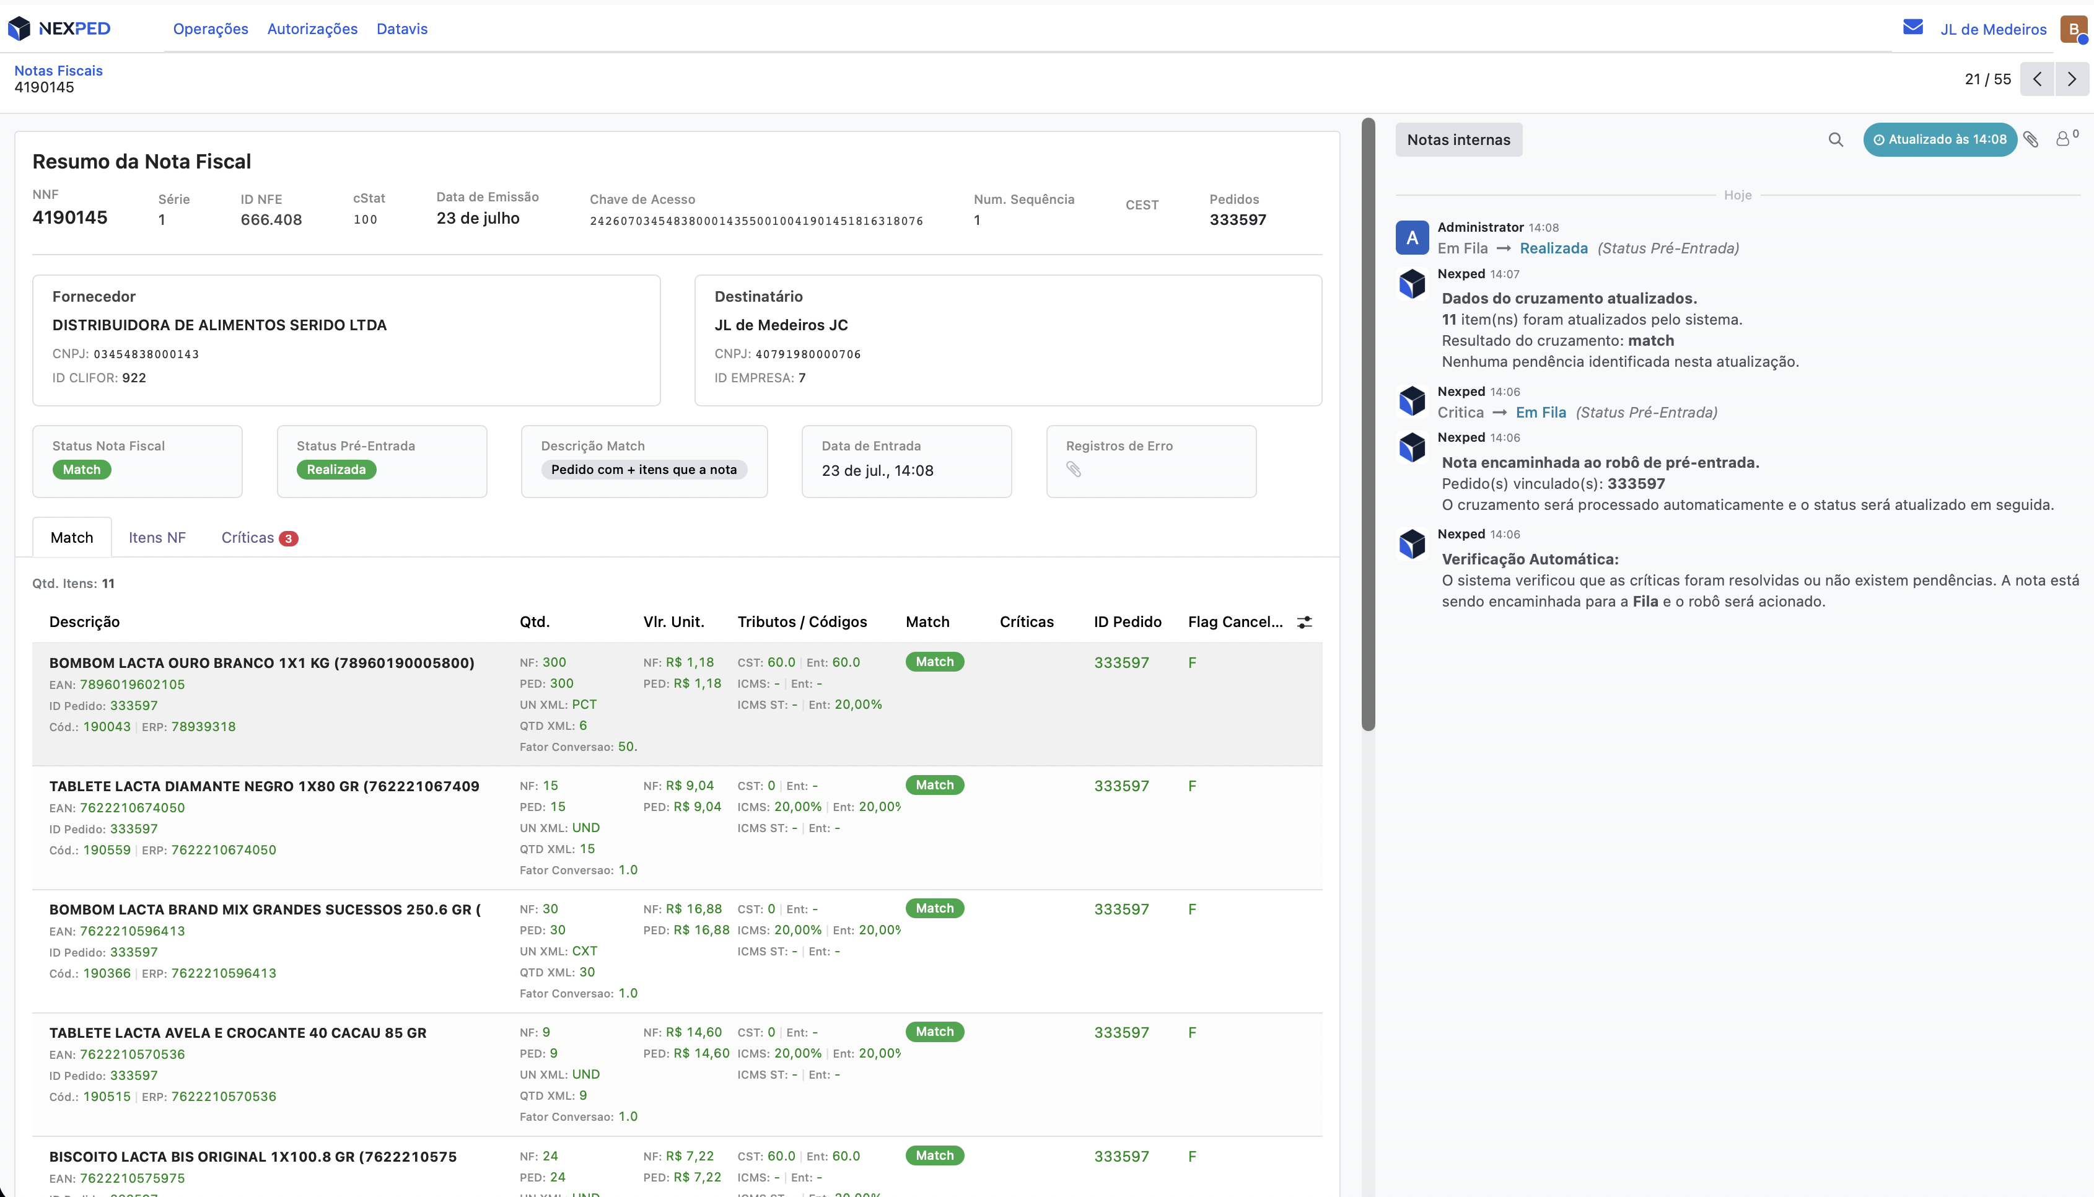This screenshot has width=2094, height=1197.
Task: Select the Match tab
Action: [x=71, y=538]
